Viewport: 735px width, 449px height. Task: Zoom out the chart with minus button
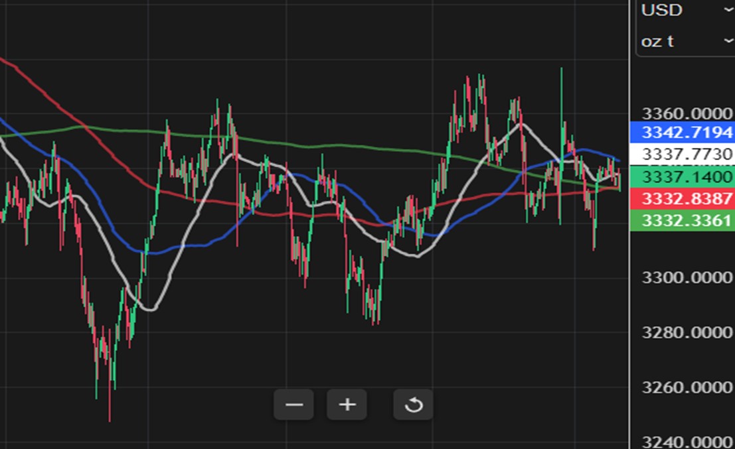tap(294, 405)
